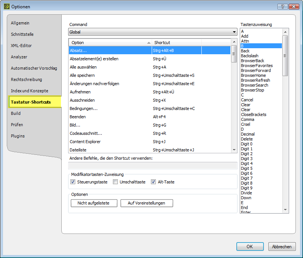Cancel with the Abbrechen button

pos(282,247)
